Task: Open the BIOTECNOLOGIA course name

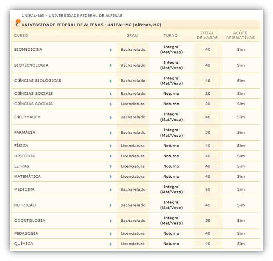Action: [x=31, y=65]
